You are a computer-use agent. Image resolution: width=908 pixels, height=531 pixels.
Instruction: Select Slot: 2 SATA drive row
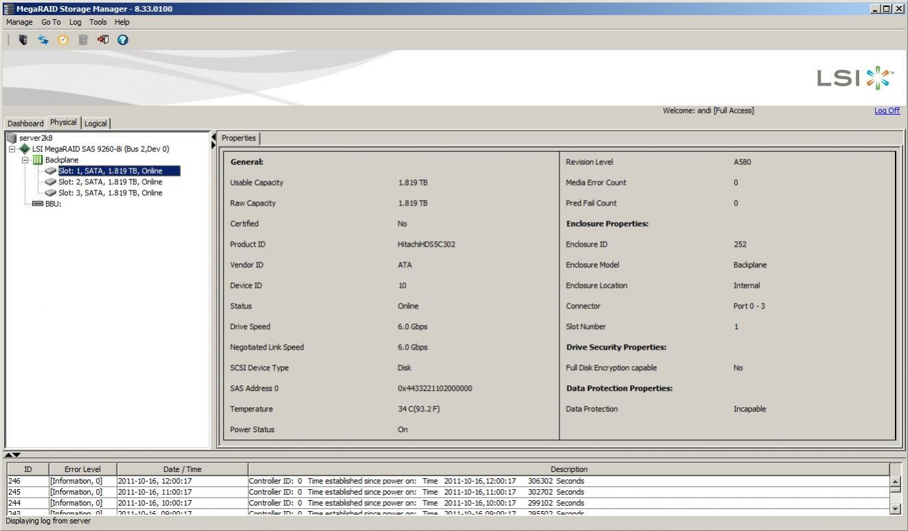coord(110,182)
